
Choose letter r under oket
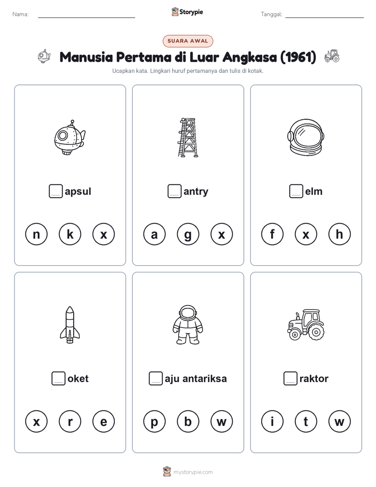click(70, 422)
